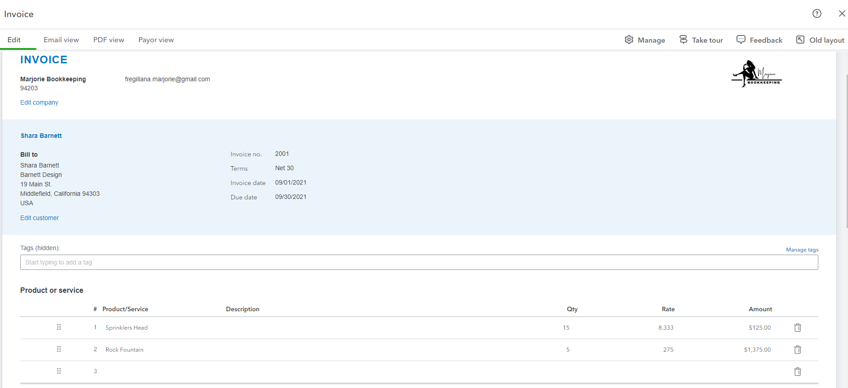The height and width of the screenshot is (388, 848).
Task: Click the company email fregillana.marjorie@gmail.com
Action: click(x=167, y=79)
